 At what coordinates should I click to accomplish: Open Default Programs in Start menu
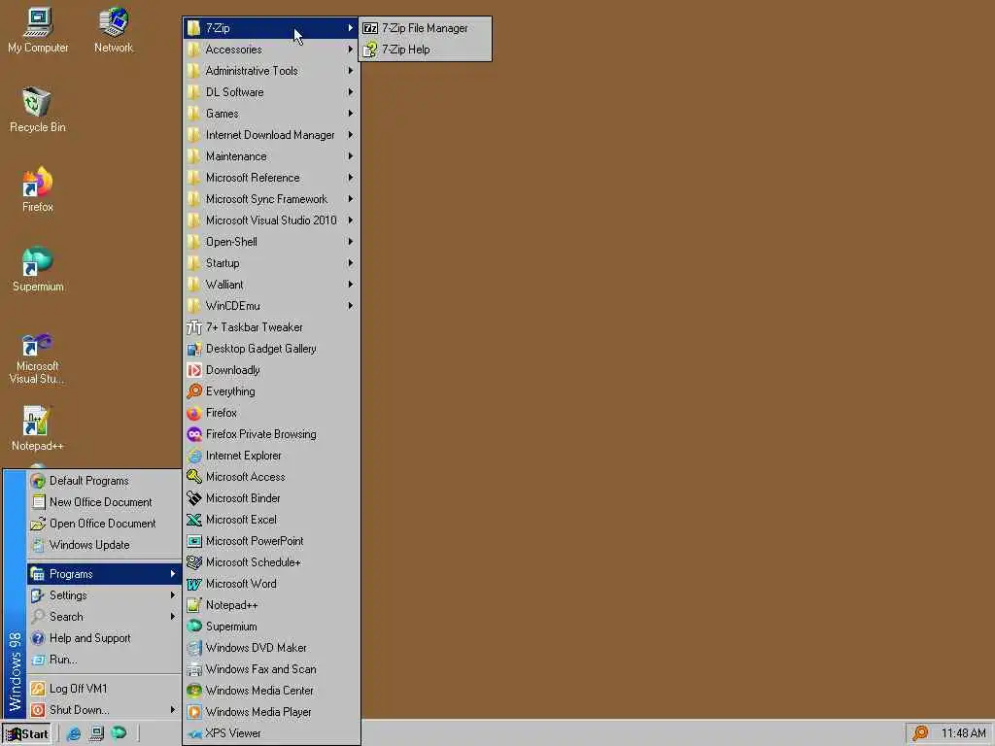(x=104, y=481)
